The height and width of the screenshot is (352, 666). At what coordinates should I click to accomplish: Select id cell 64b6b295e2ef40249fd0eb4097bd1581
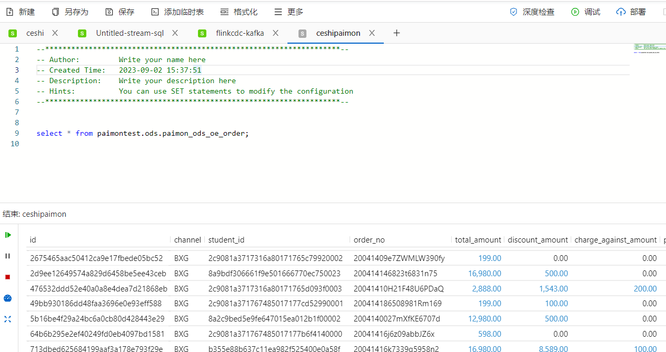[x=97, y=334]
